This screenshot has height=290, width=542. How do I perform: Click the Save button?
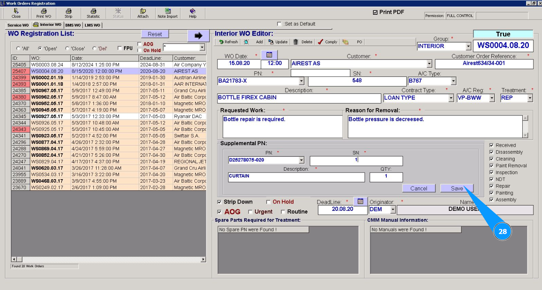point(457,188)
